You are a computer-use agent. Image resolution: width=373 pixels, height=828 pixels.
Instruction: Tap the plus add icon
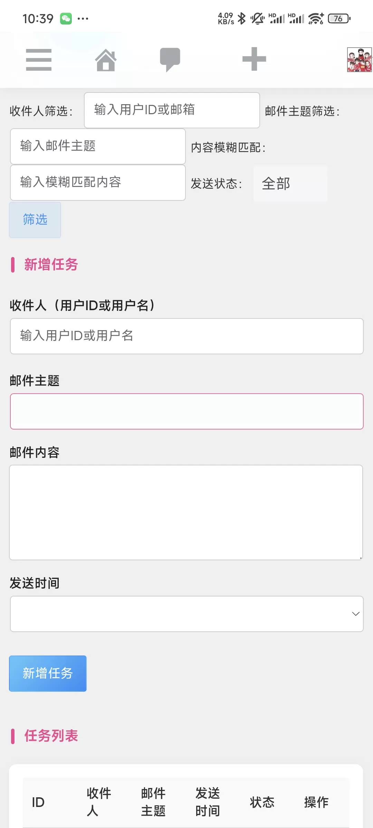tap(254, 59)
